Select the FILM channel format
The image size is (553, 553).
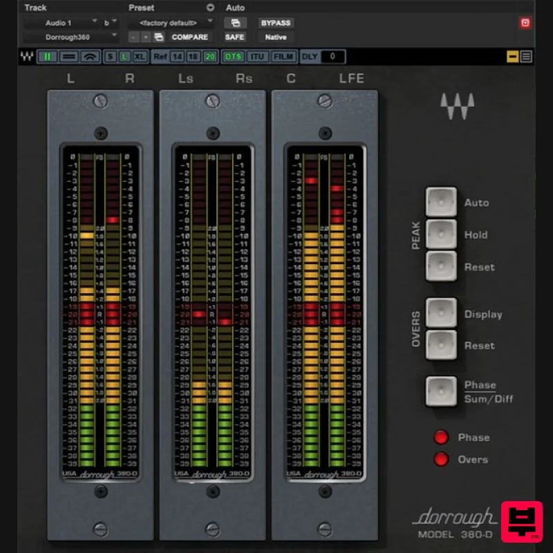point(283,57)
